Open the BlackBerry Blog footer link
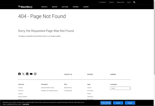155x106 pixels. coord(68,88)
